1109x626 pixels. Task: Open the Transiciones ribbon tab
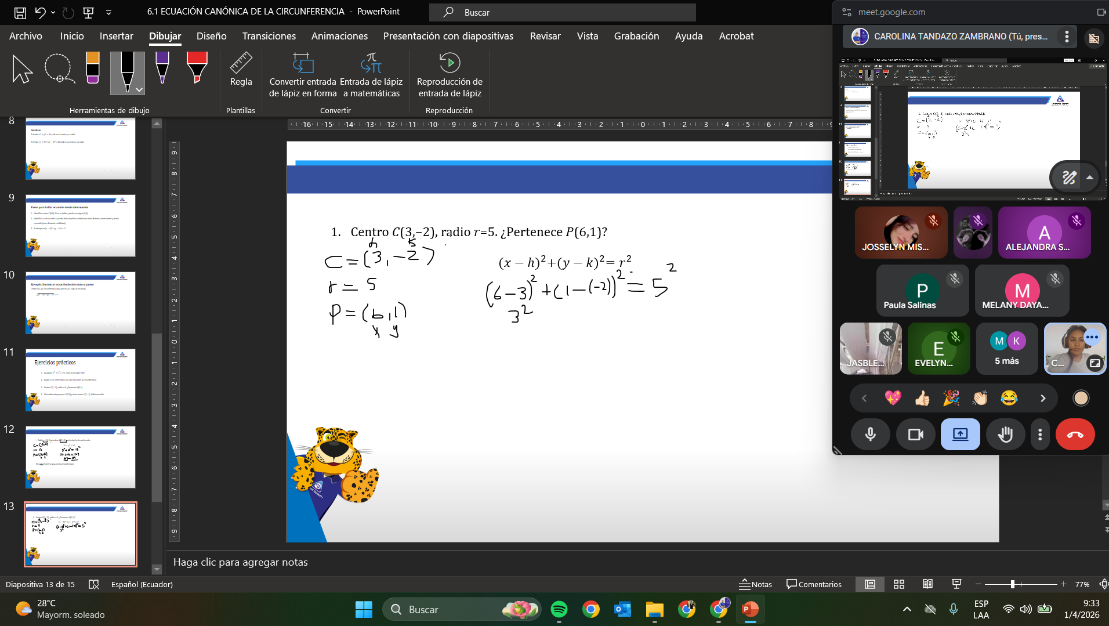tap(269, 36)
